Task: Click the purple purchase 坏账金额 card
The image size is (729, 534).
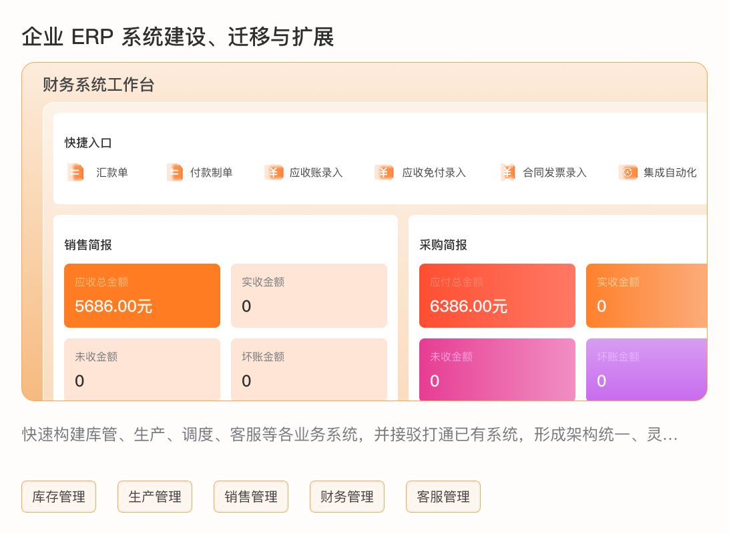Action: point(647,370)
